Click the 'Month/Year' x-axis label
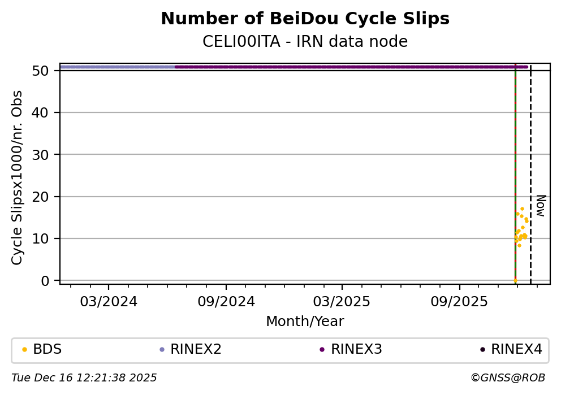 pos(305,322)
